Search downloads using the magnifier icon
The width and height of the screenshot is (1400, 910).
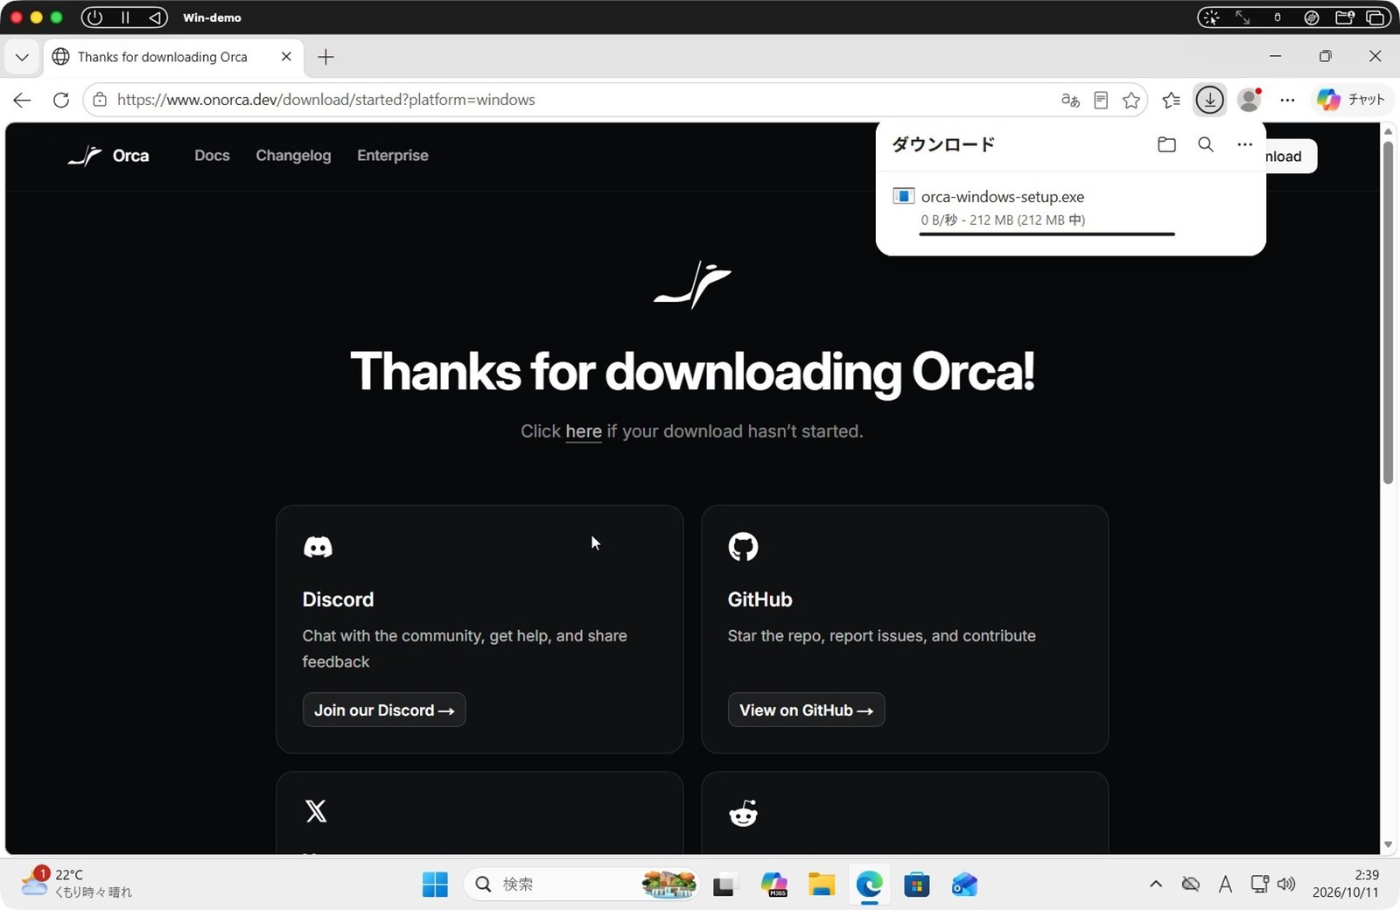(1206, 144)
